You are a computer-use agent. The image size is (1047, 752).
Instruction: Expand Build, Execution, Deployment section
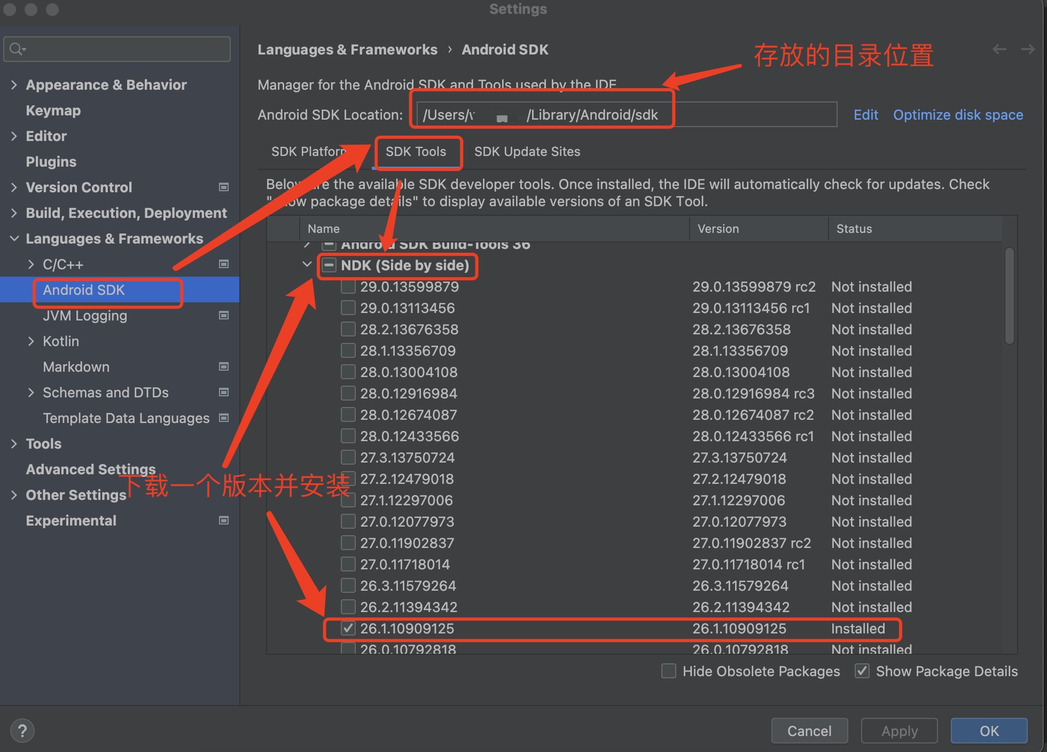pos(14,213)
